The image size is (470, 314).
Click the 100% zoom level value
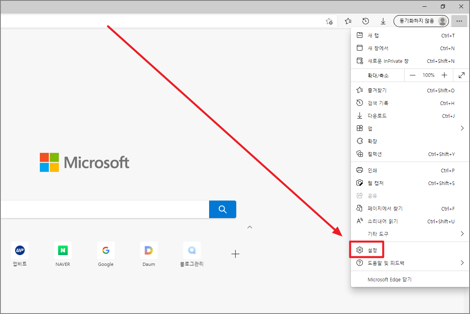[x=428, y=75]
